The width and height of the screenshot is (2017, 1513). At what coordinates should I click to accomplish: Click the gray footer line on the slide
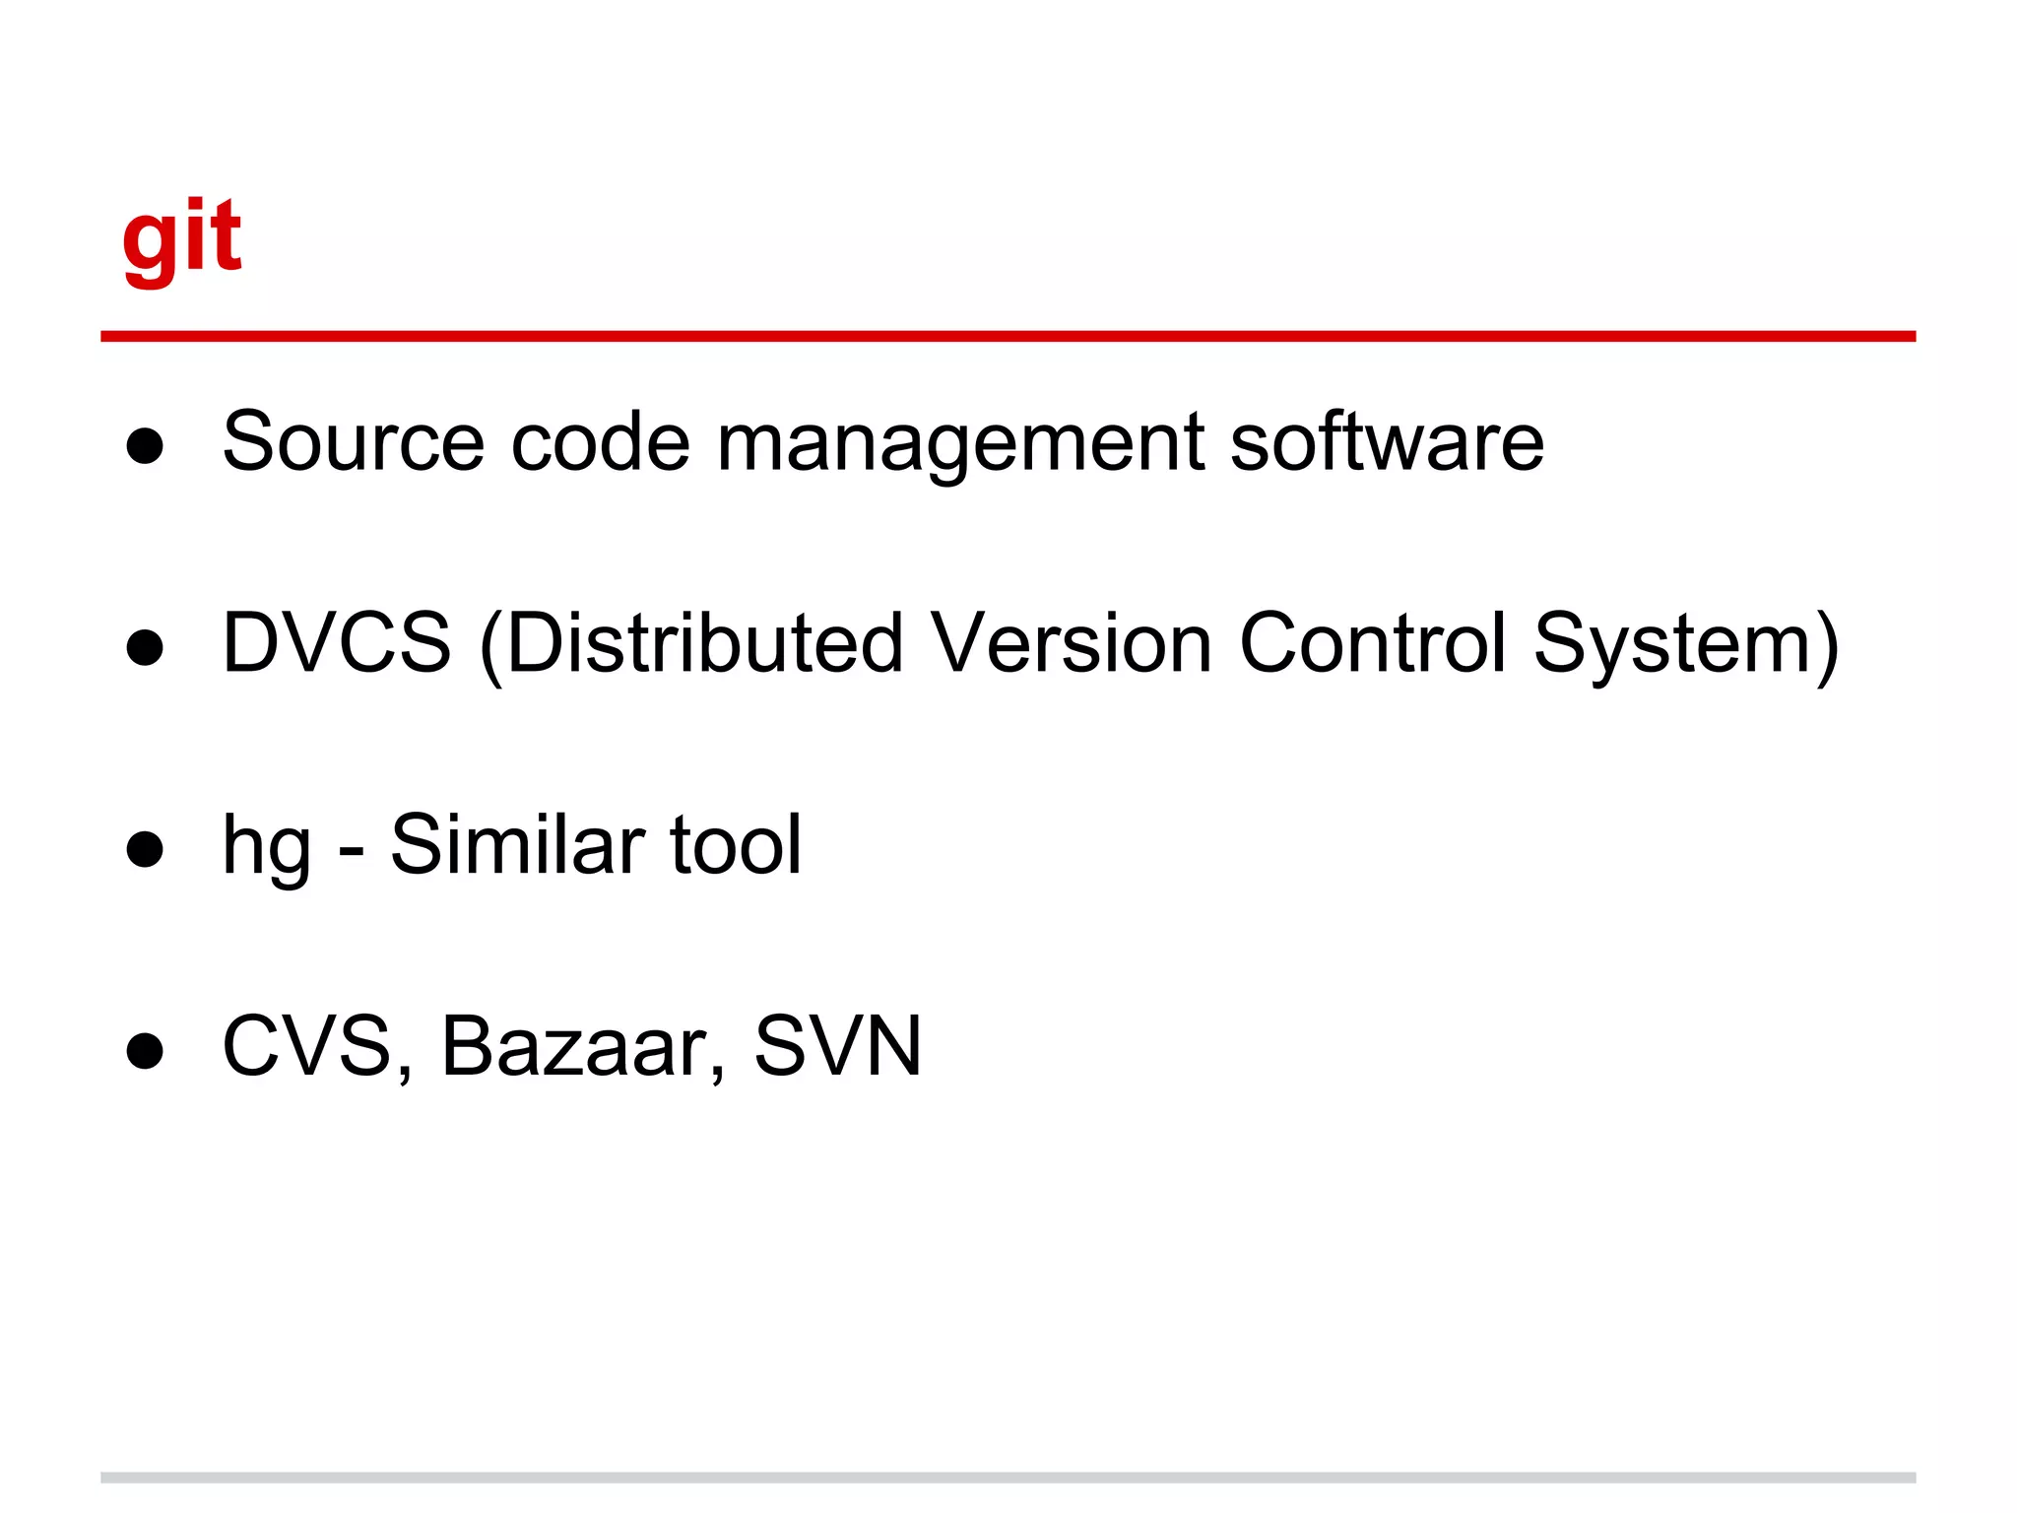pyautogui.click(x=1008, y=1478)
